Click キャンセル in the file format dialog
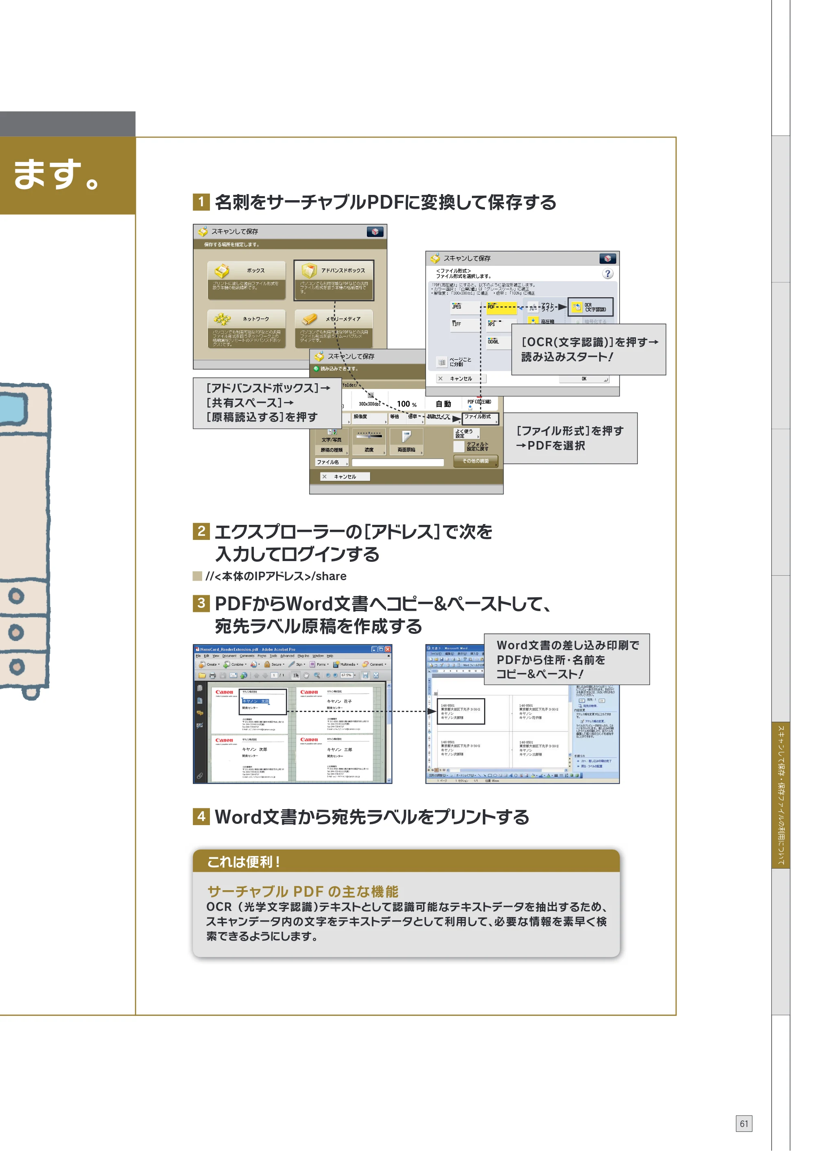The image size is (814, 1151). (462, 378)
